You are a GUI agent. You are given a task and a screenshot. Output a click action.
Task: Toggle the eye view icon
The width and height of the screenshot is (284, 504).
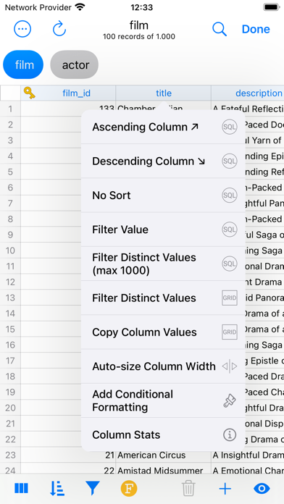tap(262, 489)
